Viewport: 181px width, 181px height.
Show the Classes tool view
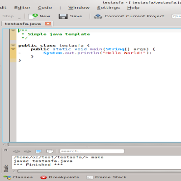(x=23, y=177)
